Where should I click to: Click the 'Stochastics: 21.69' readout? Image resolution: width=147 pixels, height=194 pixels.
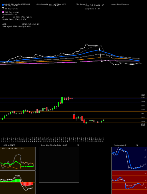tap(9, 15)
